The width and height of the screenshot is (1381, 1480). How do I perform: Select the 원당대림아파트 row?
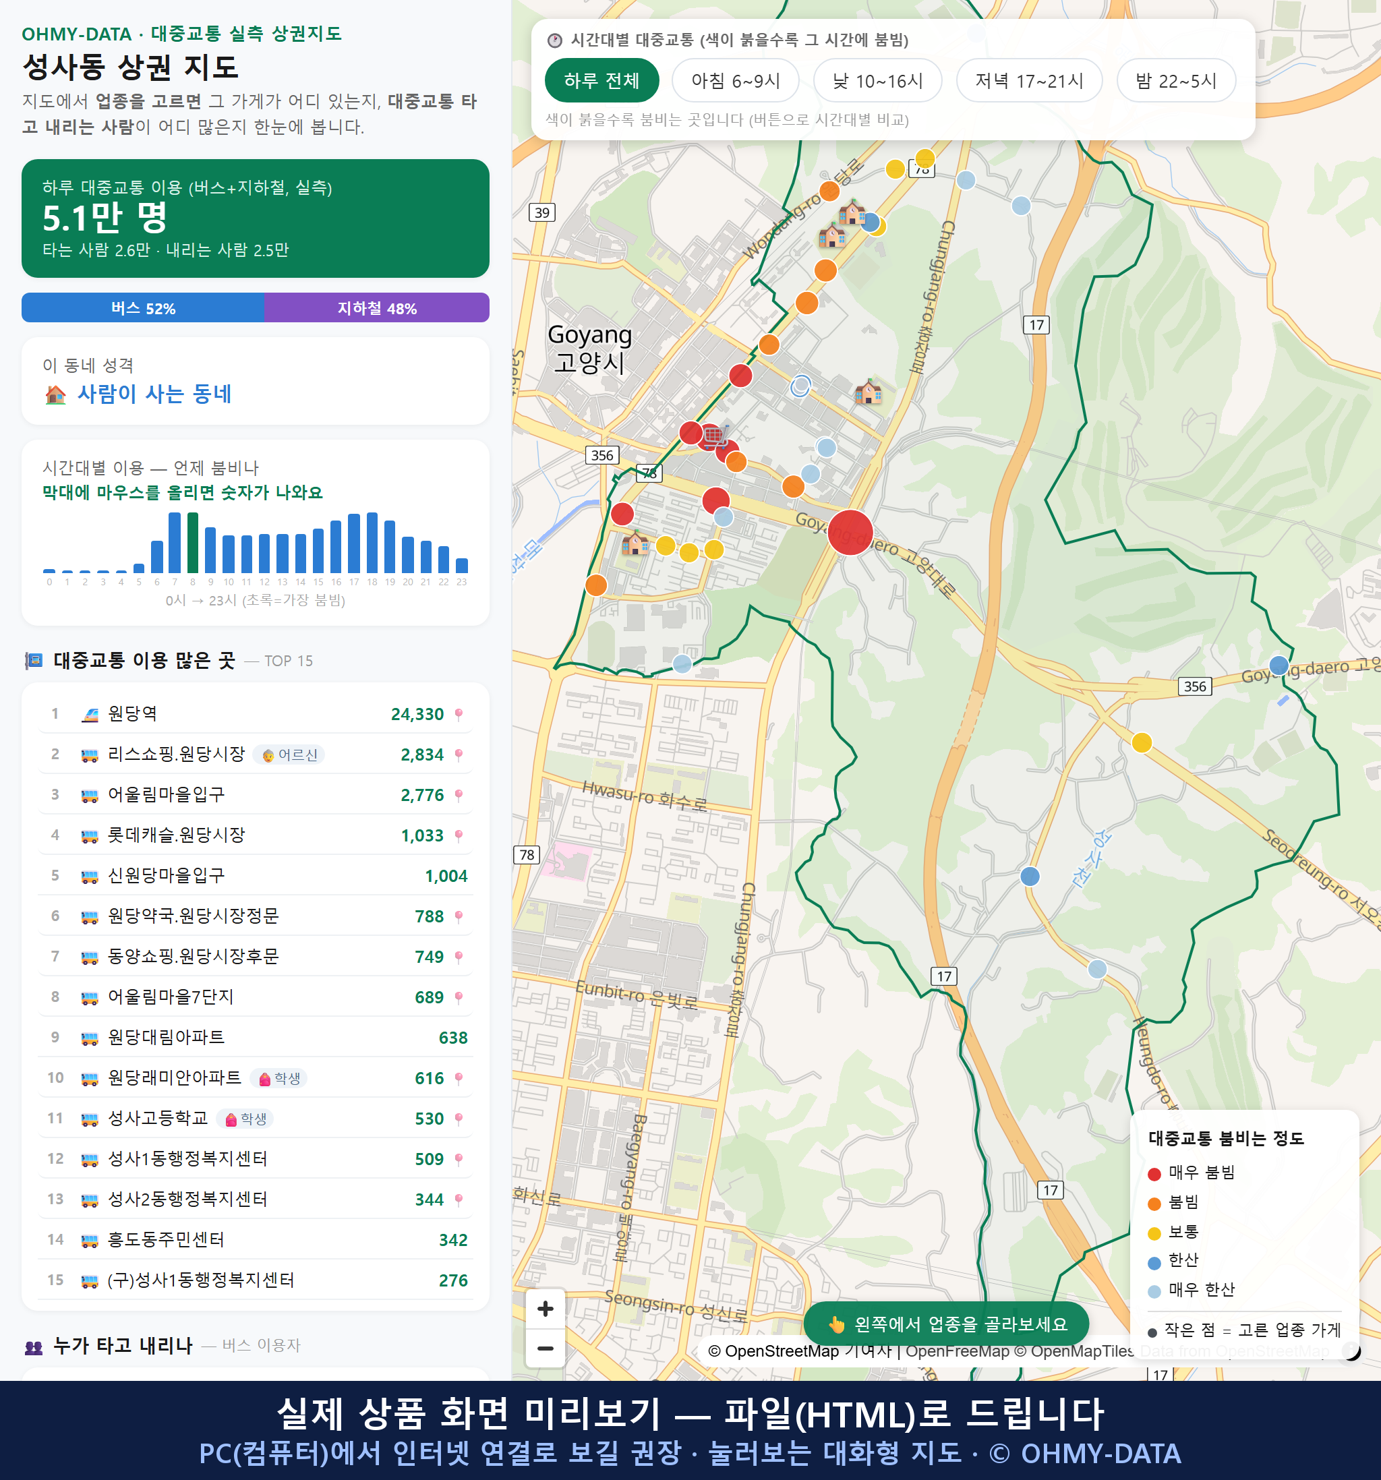pyautogui.click(x=256, y=1037)
